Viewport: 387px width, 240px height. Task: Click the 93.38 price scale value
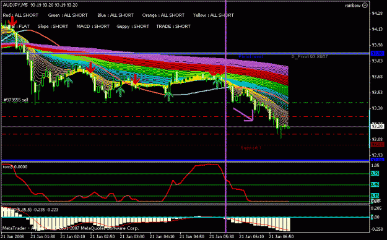pos(377,108)
